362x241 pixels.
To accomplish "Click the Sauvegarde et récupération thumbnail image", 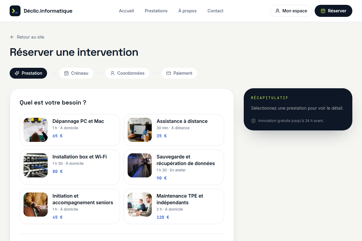I will [x=140, y=165].
